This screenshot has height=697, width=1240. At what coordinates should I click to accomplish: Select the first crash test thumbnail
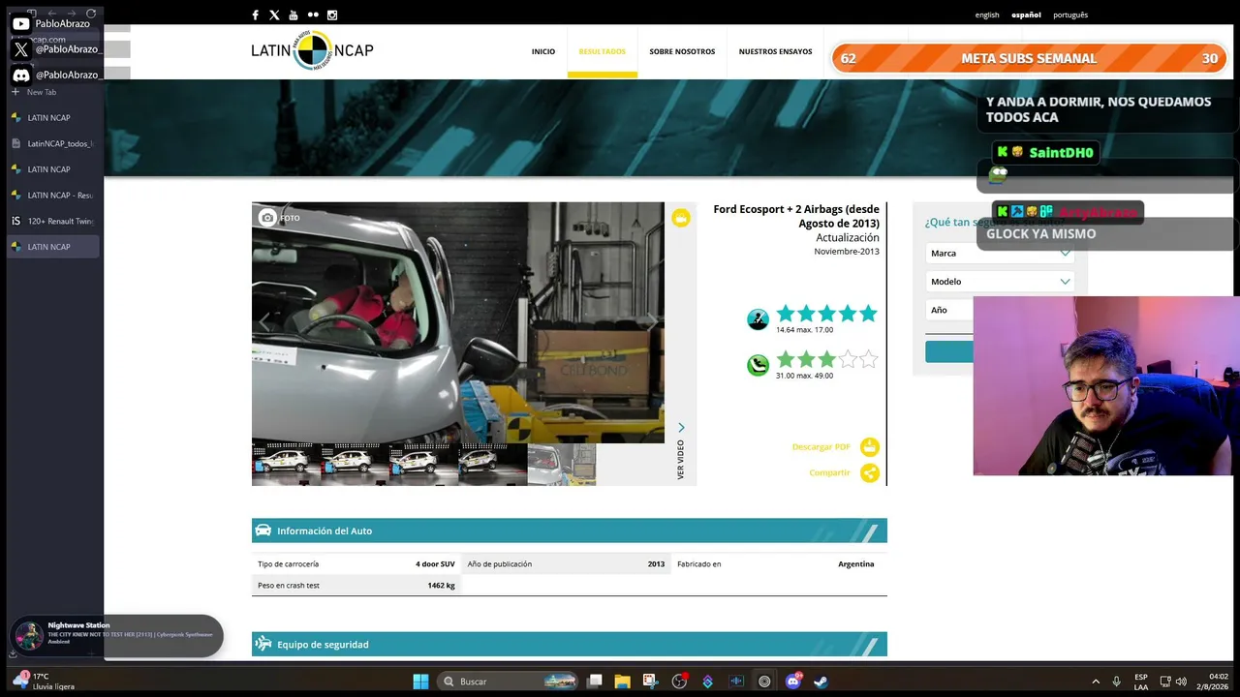click(286, 465)
